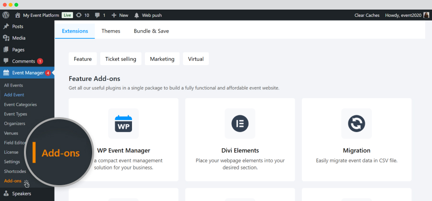Click the Media icon in sidebar

pyautogui.click(x=6, y=38)
